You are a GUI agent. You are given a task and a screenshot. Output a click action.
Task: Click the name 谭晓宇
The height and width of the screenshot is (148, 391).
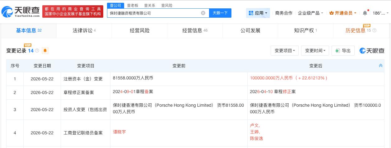coord(119,132)
